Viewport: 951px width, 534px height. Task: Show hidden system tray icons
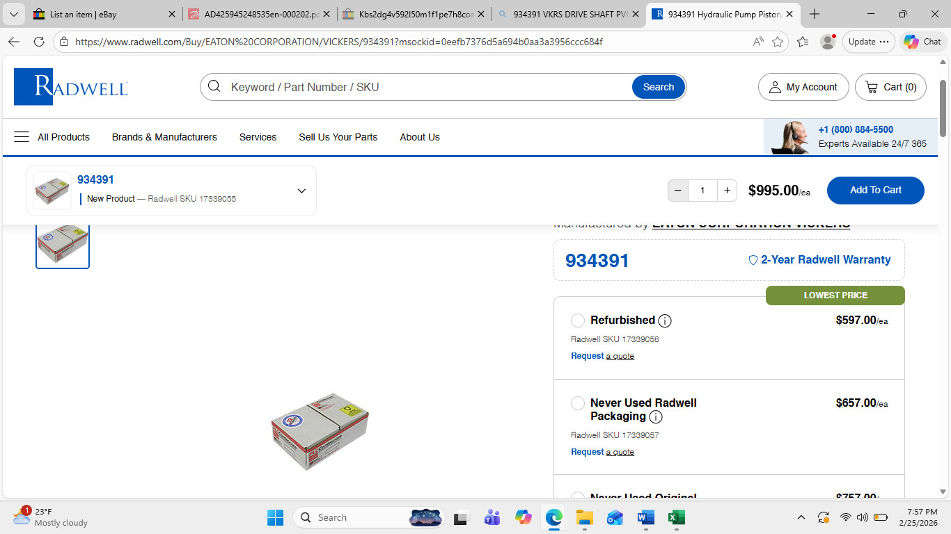801,517
